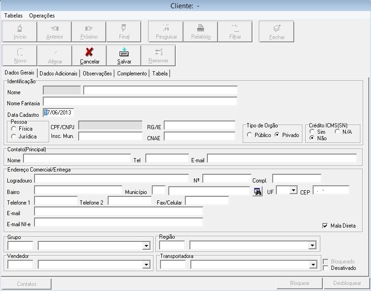Image resolution: width=371 pixels, height=291 pixels.
Task: Expand the Grupo dropdown list
Action: (x=146, y=246)
